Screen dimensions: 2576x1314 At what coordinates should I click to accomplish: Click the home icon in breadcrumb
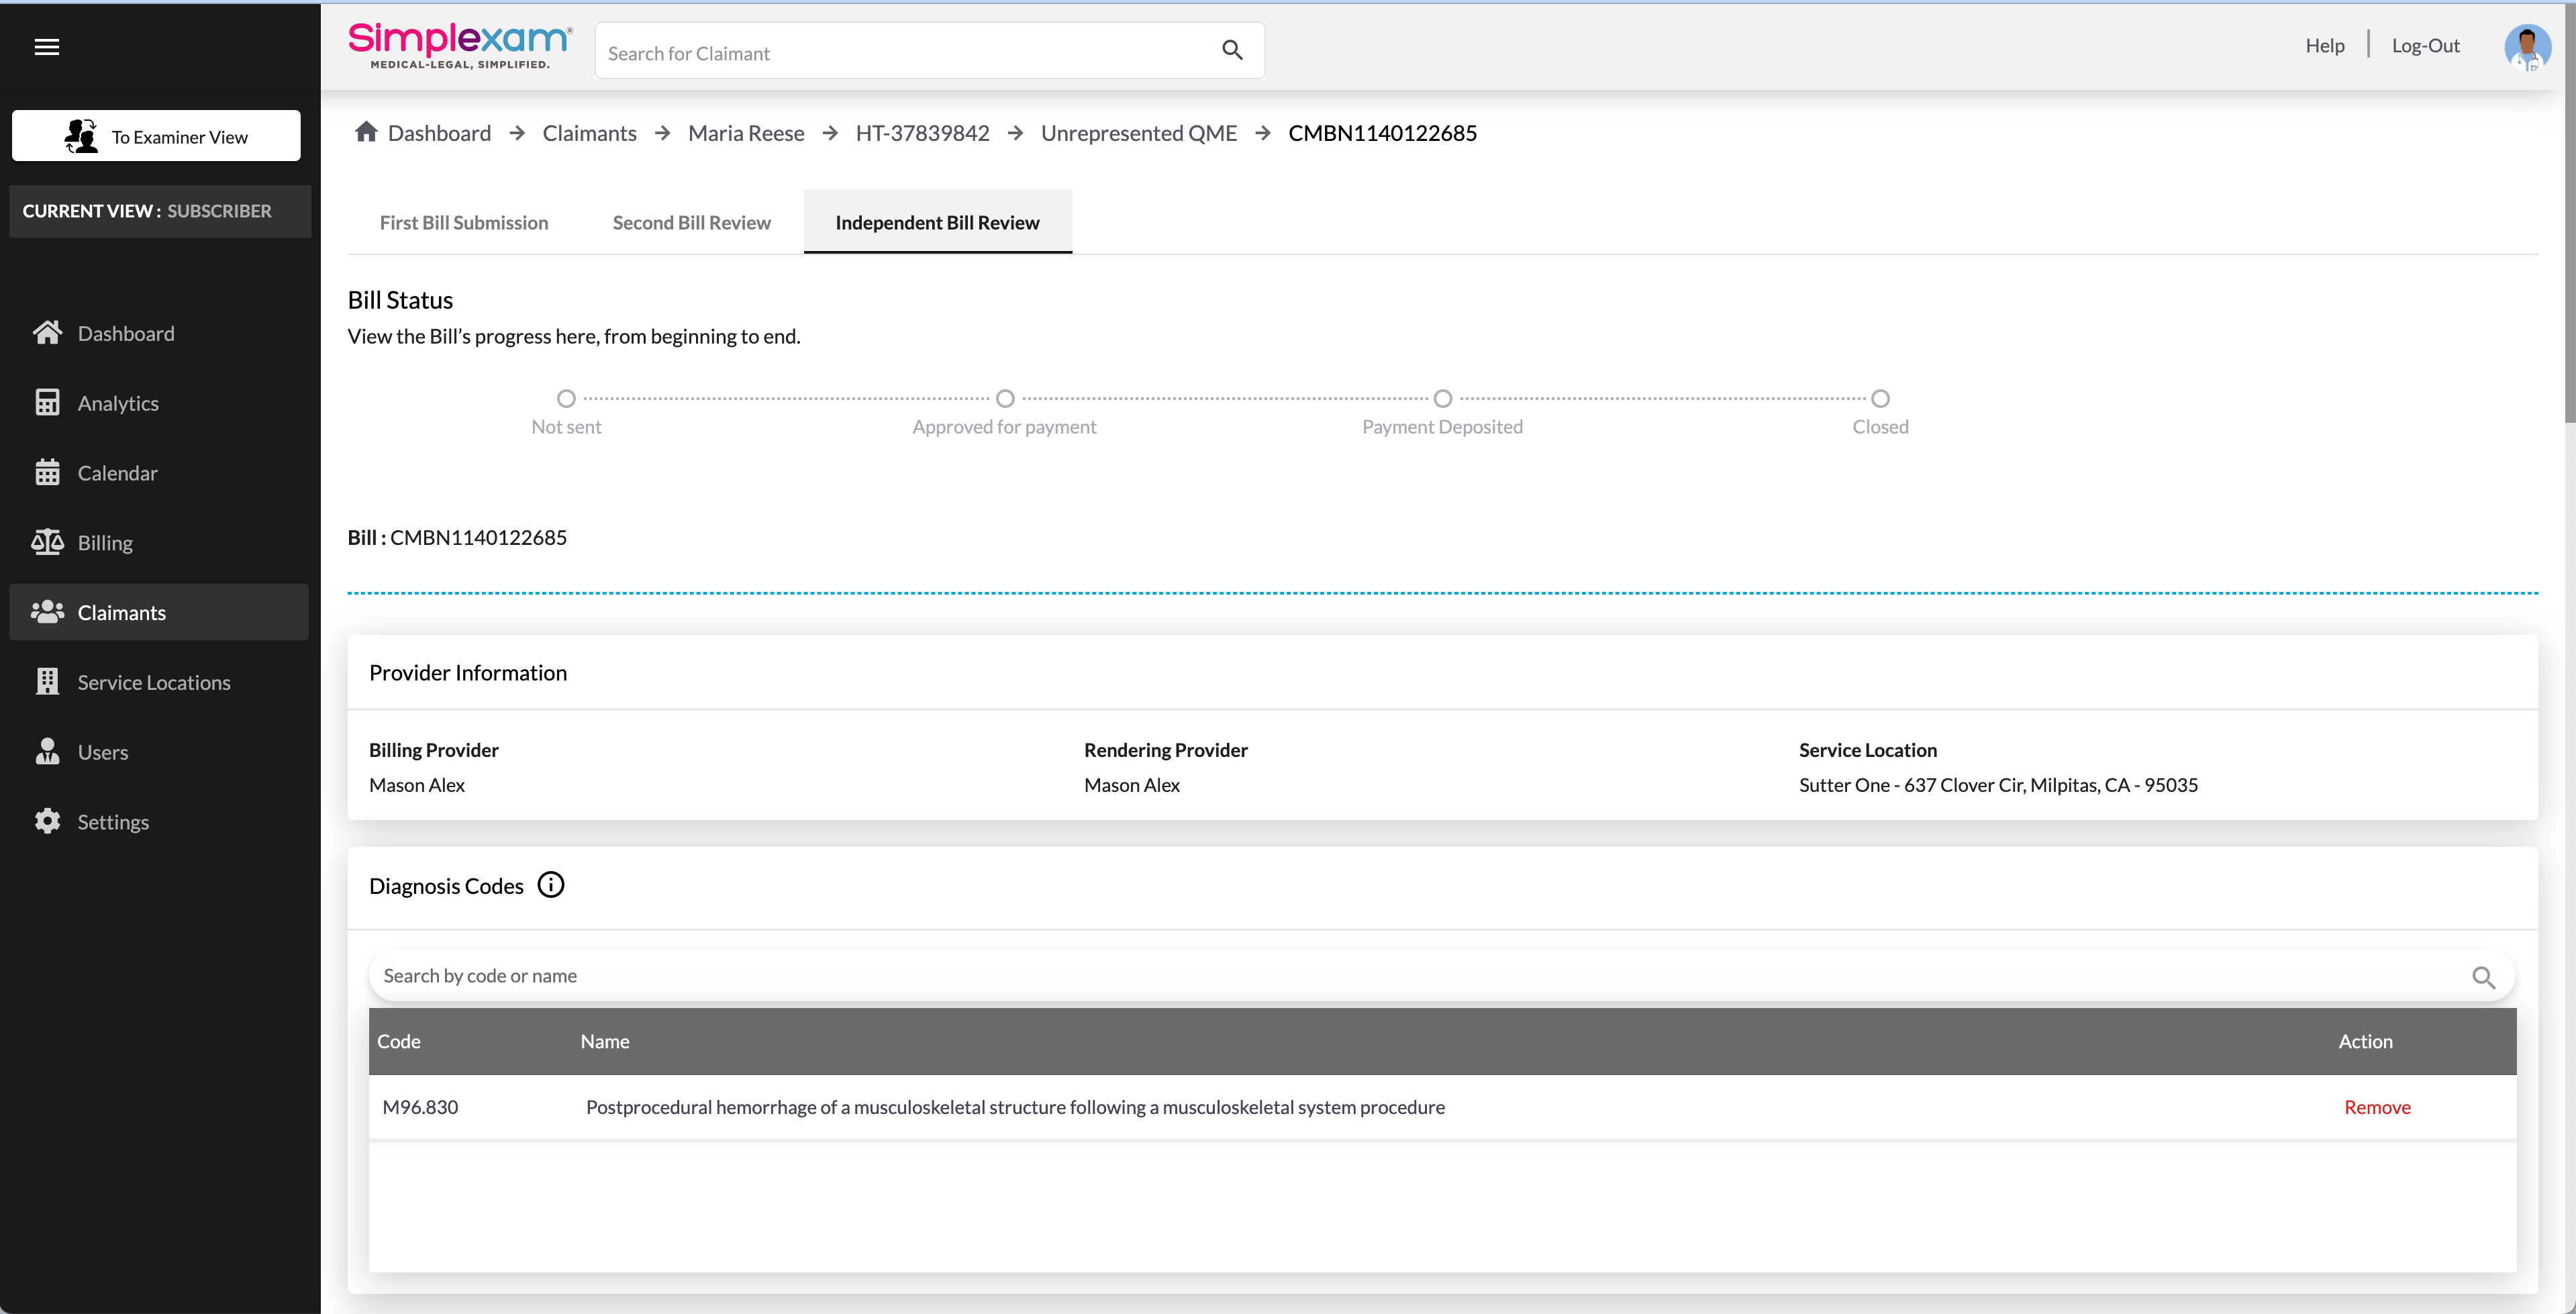(366, 132)
